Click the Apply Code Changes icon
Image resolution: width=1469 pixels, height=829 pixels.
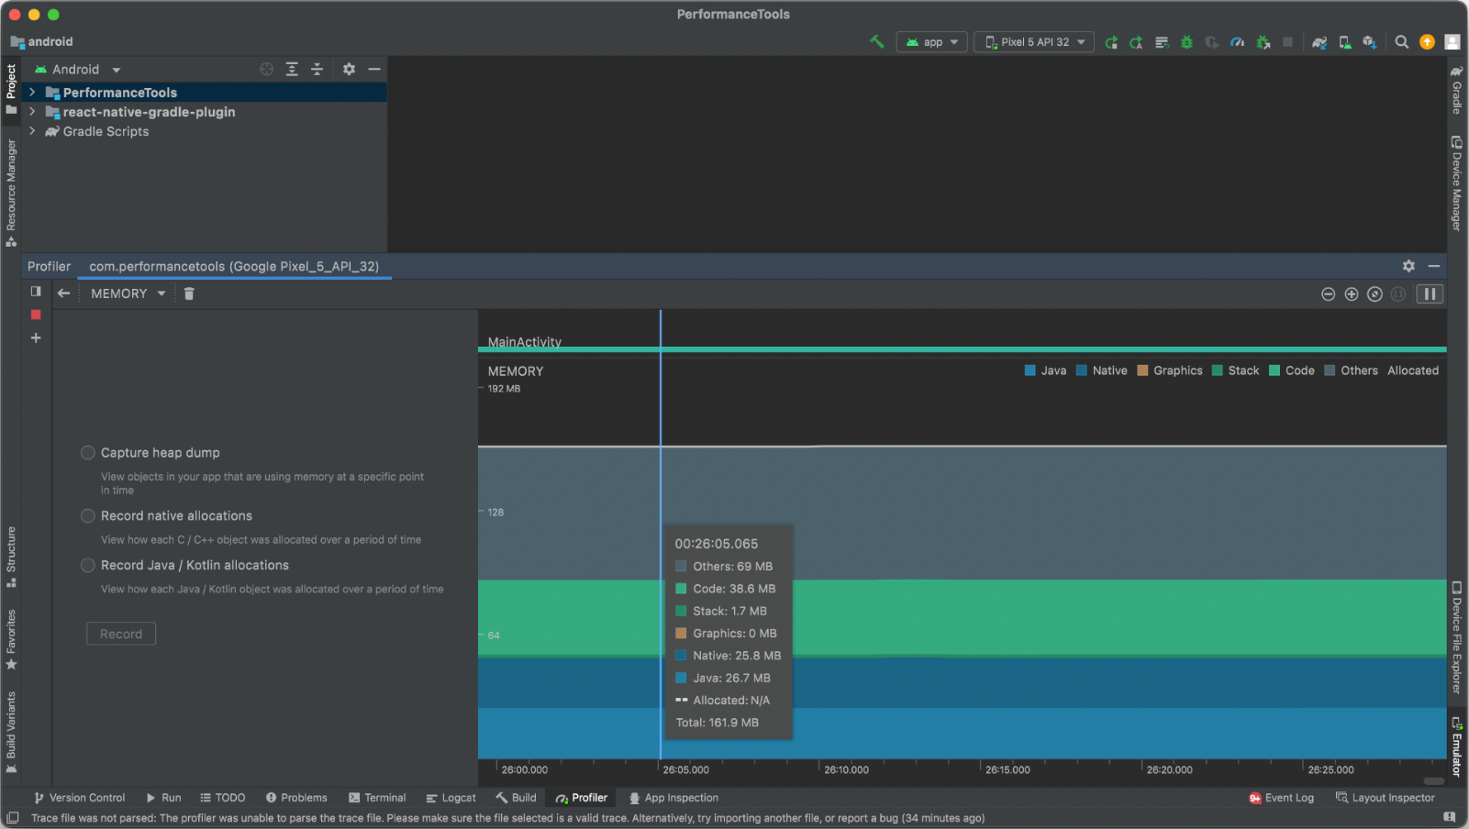(1136, 42)
